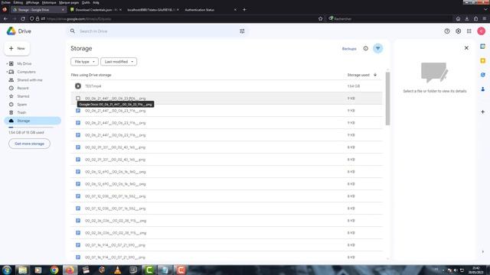Open the Last modified dropdown
The width and height of the screenshot is (490, 275).
coord(119,62)
